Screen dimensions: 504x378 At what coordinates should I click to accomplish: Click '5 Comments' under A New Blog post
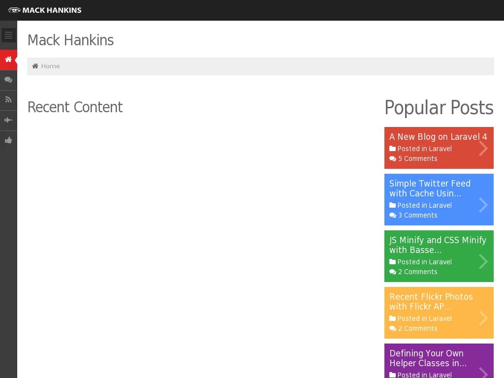pyautogui.click(x=417, y=158)
